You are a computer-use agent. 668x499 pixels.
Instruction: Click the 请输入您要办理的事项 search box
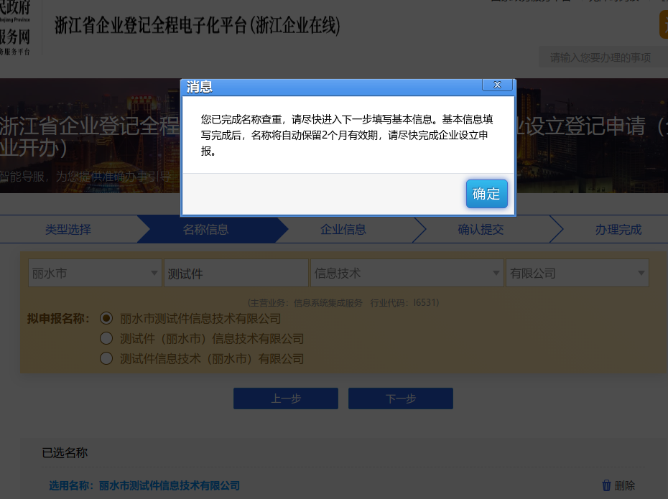(603, 57)
